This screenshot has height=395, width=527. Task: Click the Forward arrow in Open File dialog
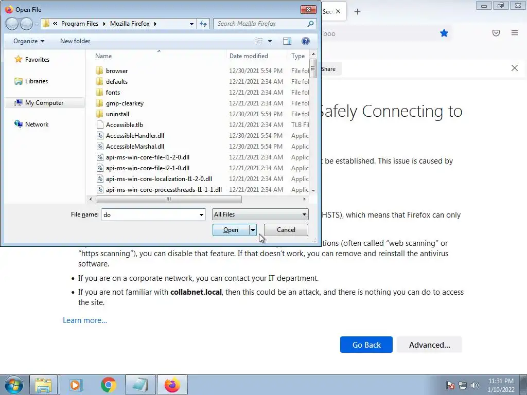click(26, 24)
